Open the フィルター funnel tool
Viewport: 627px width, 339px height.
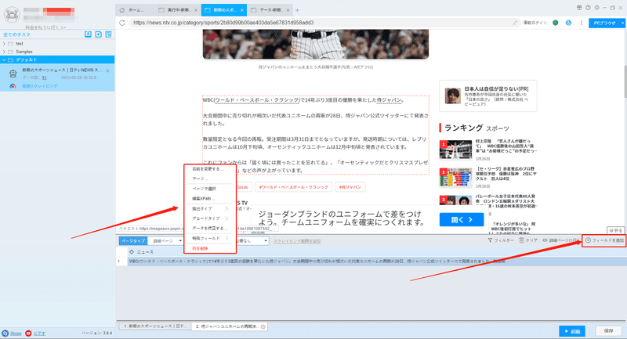(x=501, y=240)
